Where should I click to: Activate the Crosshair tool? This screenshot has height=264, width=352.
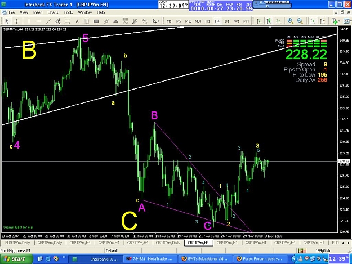[16, 21]
